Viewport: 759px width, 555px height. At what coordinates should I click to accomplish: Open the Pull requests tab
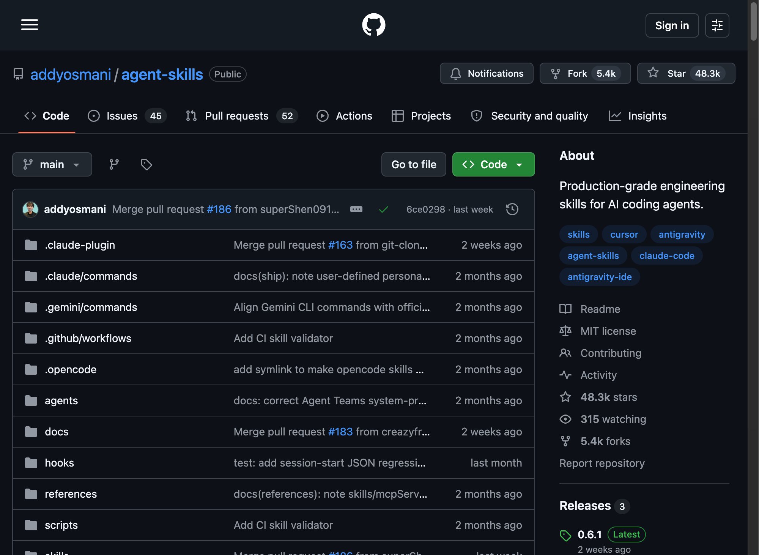242,116
